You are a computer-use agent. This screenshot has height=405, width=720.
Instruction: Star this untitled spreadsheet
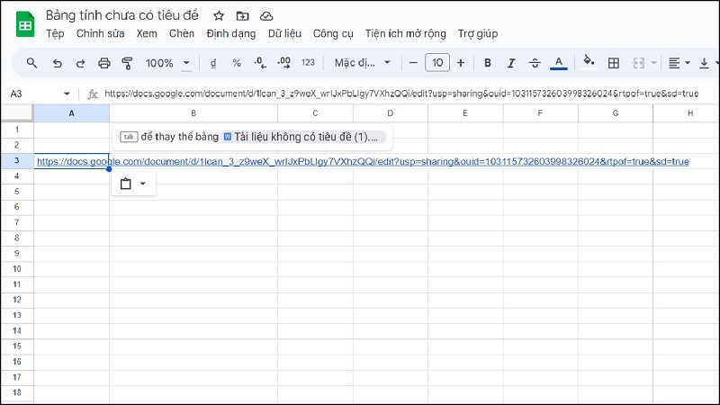coord(219,15)
